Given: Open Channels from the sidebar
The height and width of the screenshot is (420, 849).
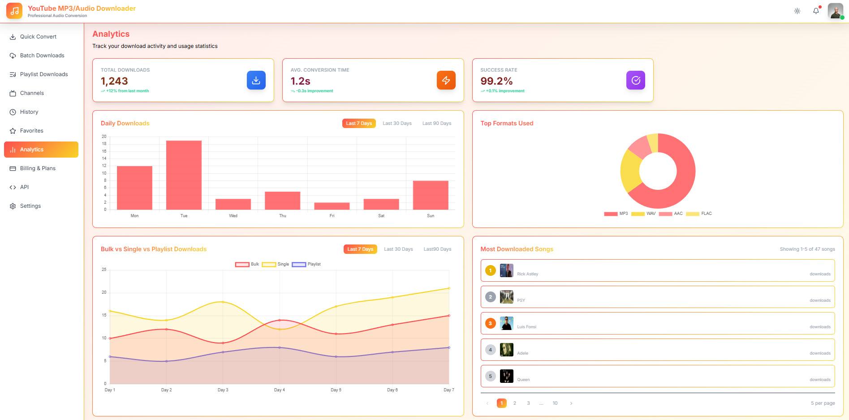Looking at the screenshot, I should 31,93.
